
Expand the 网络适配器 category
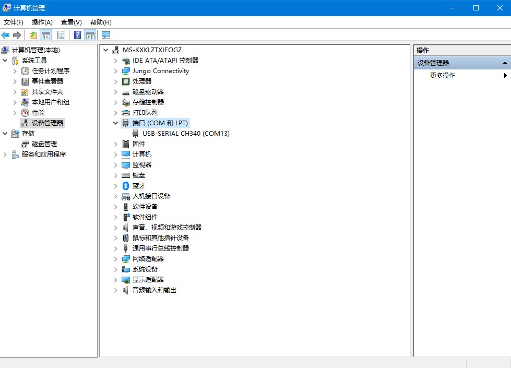(115, 259)
